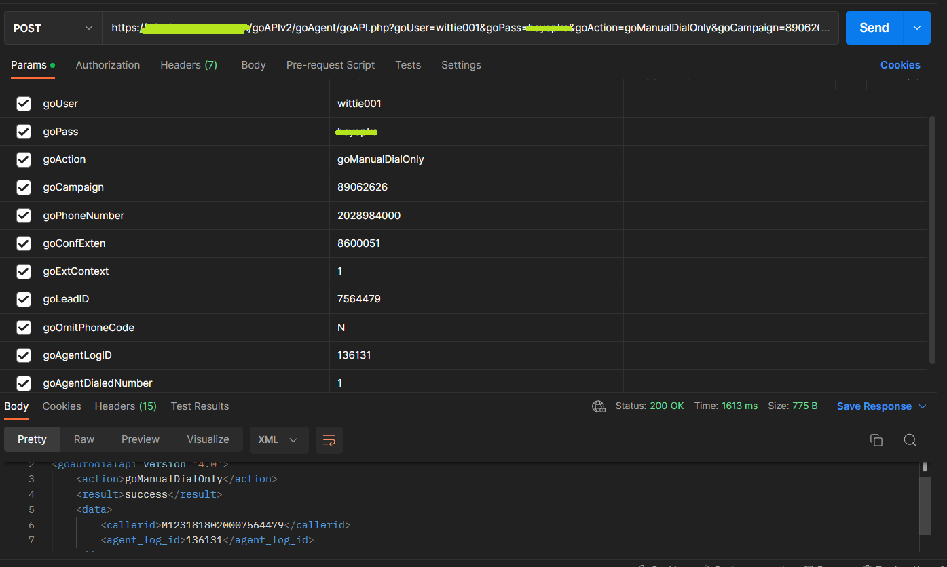Click the Cookies link
Viewport: 947px width, 567px height.
pyautogui.click(x=900, y=65)
